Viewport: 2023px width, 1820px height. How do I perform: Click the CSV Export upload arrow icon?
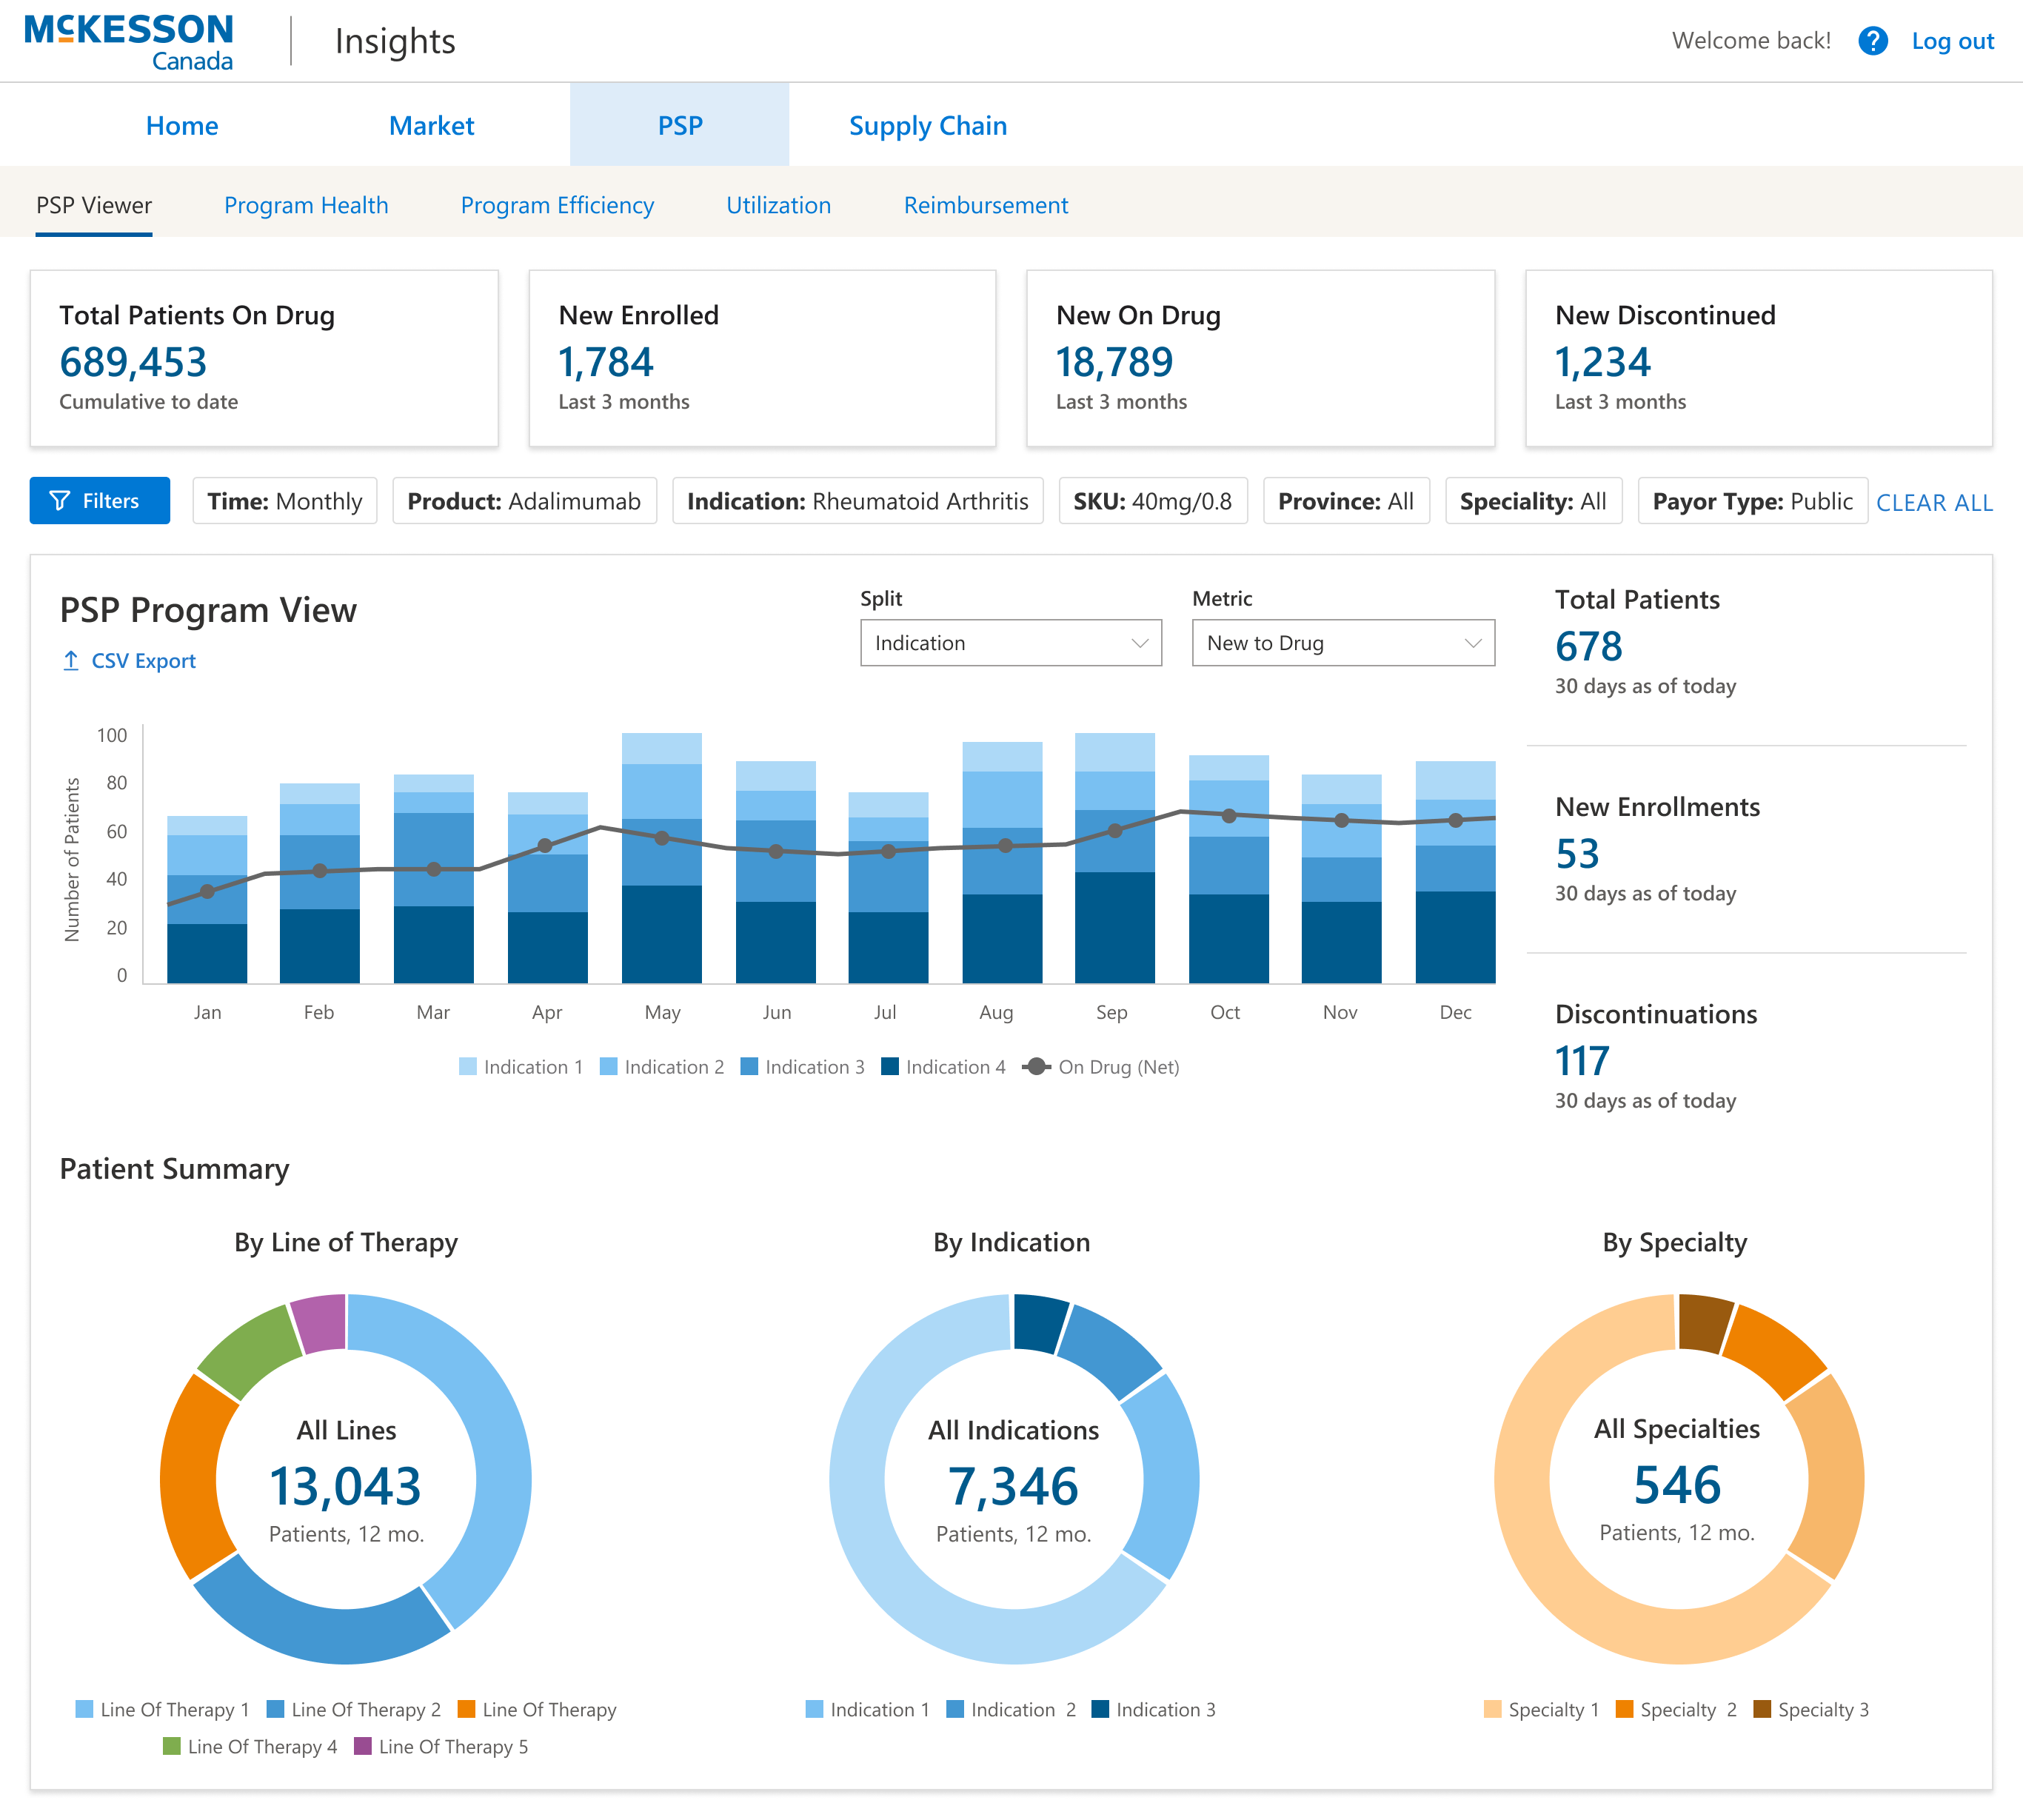pyautogui.click(x=71, y=661)
